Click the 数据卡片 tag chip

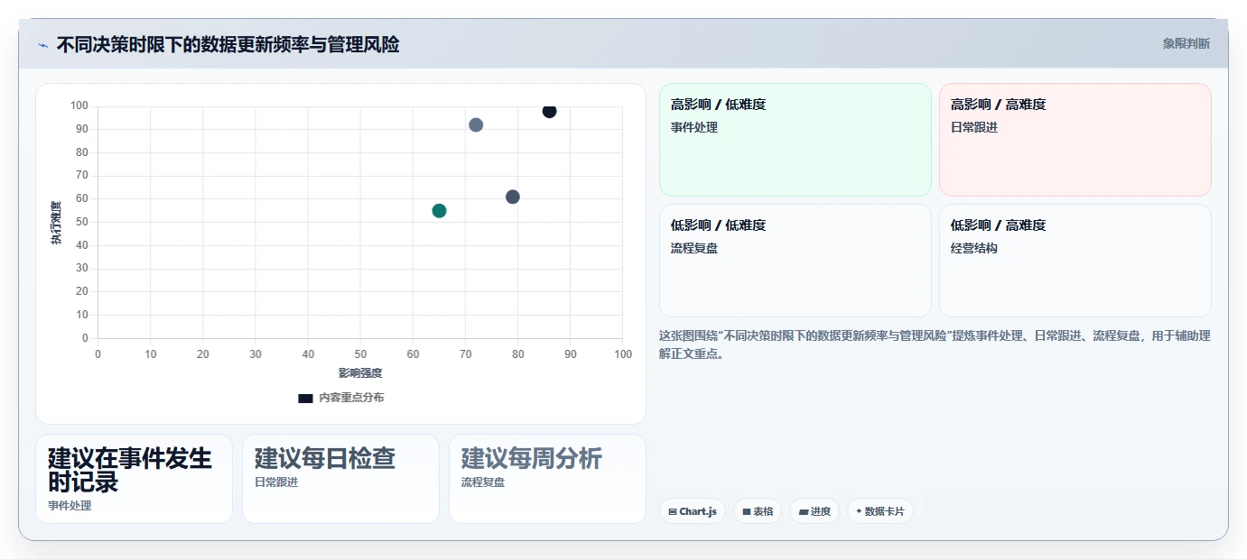880,511
